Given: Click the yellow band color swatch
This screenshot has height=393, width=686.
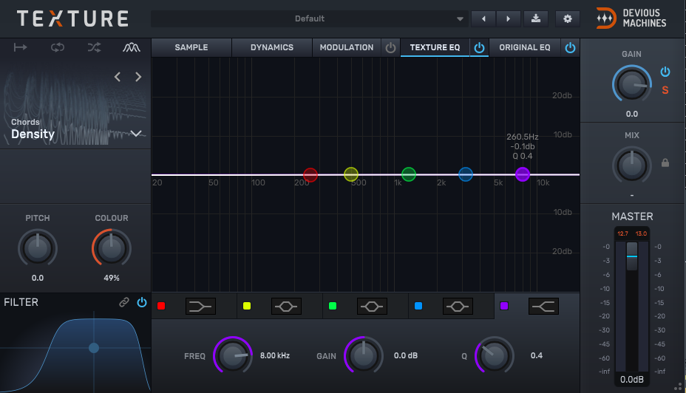Looking at the screenshot, I should [x=247, y=306].
